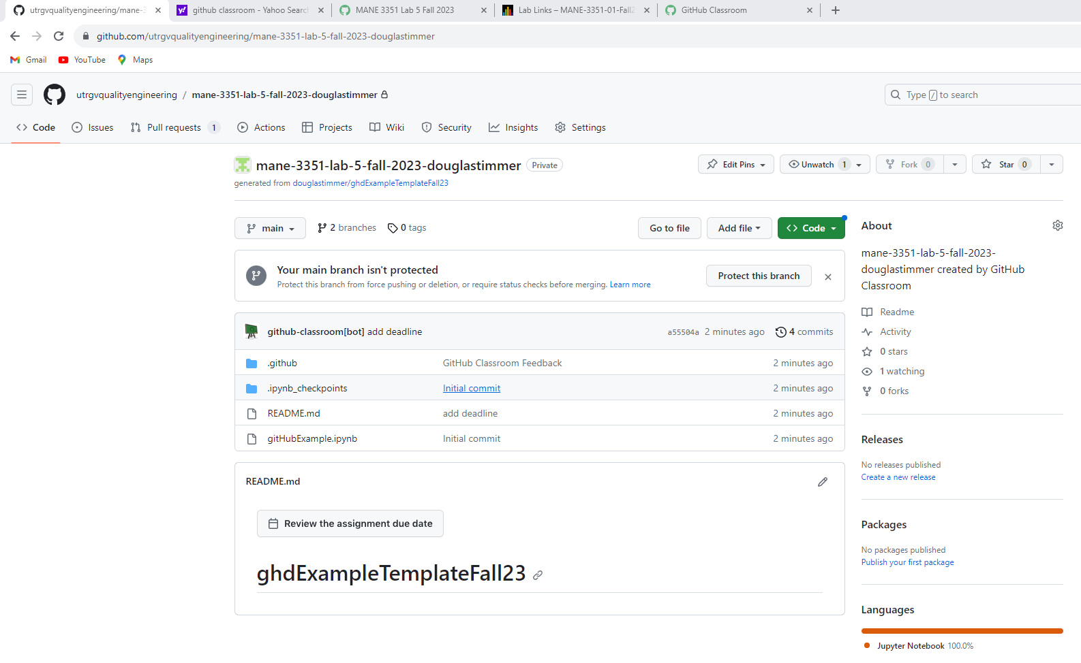The width and height of the screenshot is (1081, 663).
Task: Reload the page with browser refresh
Action: pos(59,36)
